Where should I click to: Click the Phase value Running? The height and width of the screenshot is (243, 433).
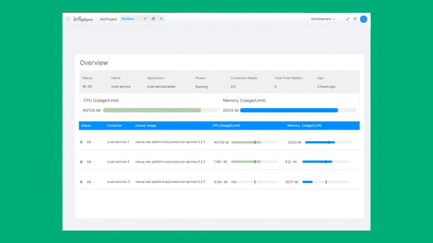coord(202,87)
